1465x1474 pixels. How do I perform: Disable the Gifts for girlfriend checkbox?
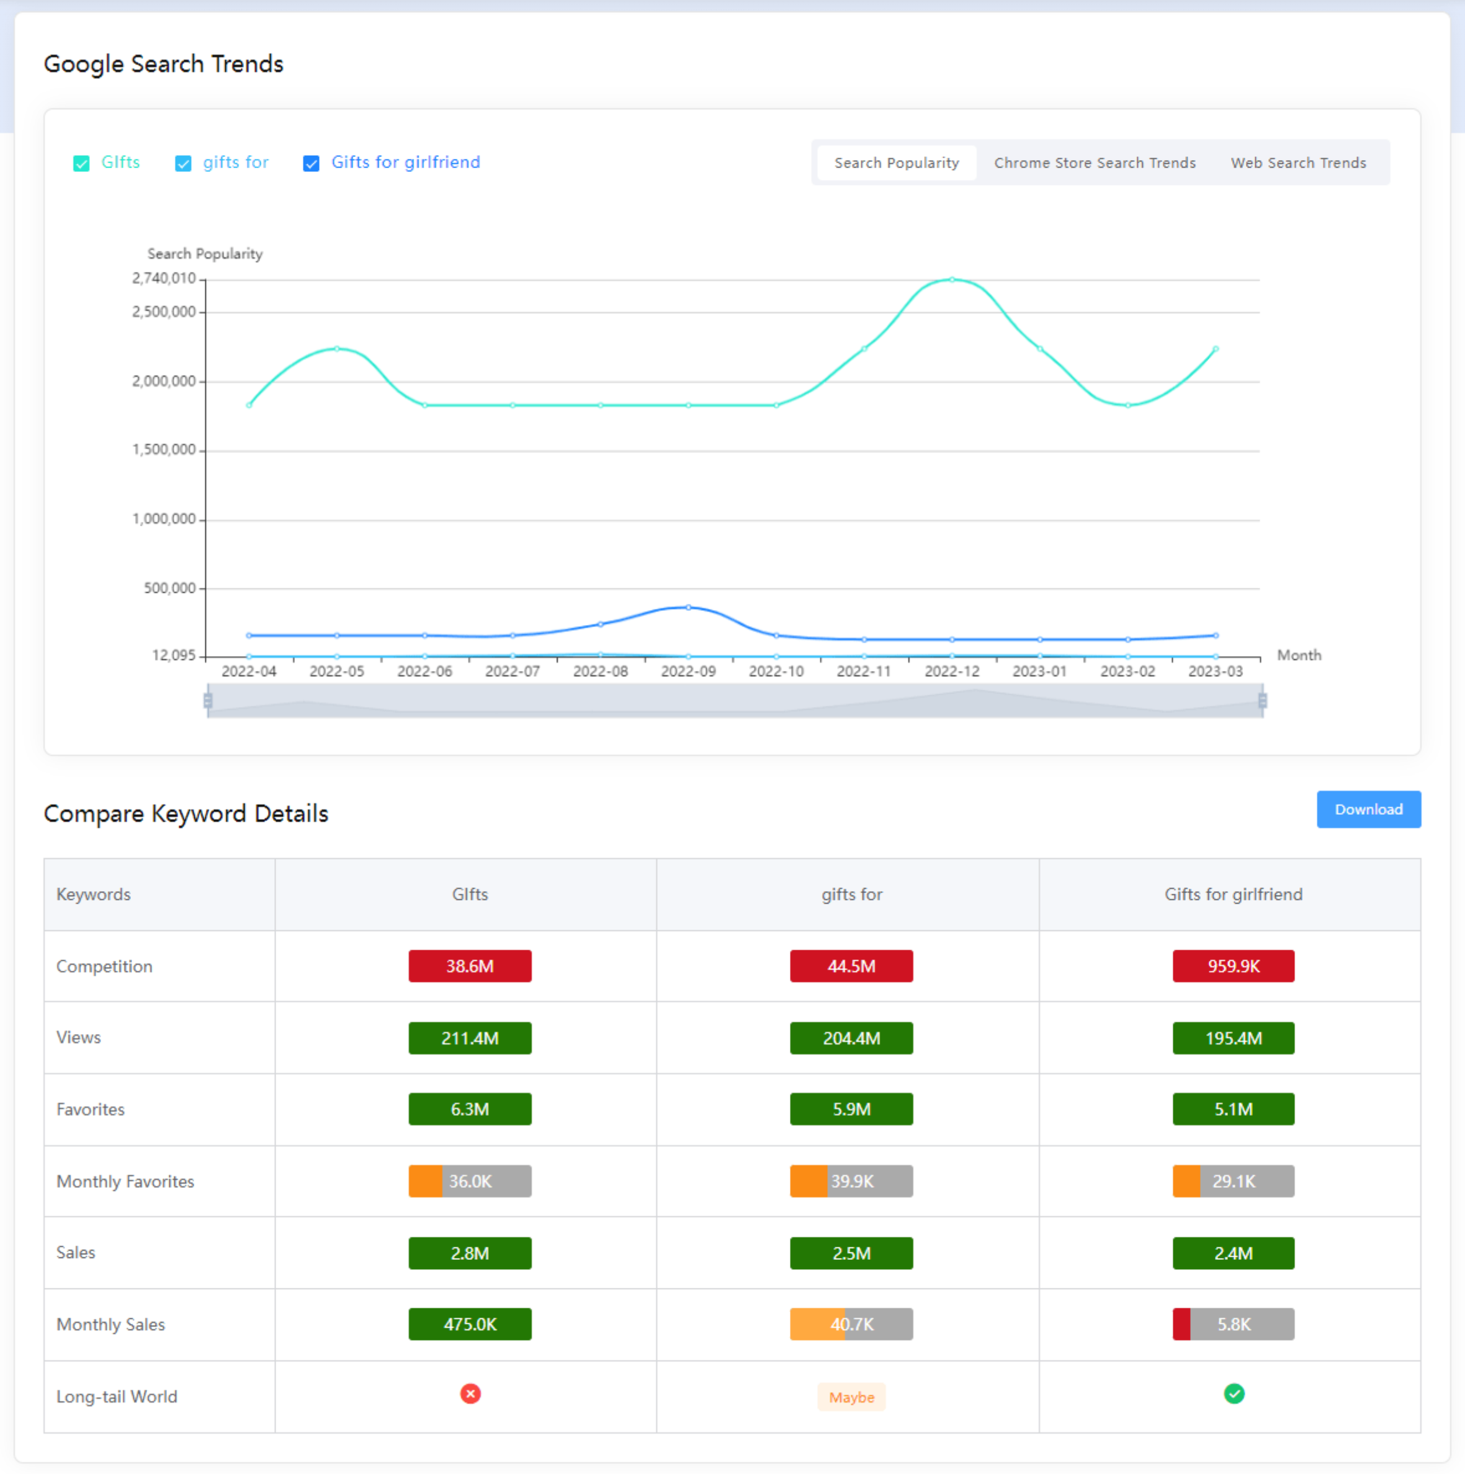point(311,163)
